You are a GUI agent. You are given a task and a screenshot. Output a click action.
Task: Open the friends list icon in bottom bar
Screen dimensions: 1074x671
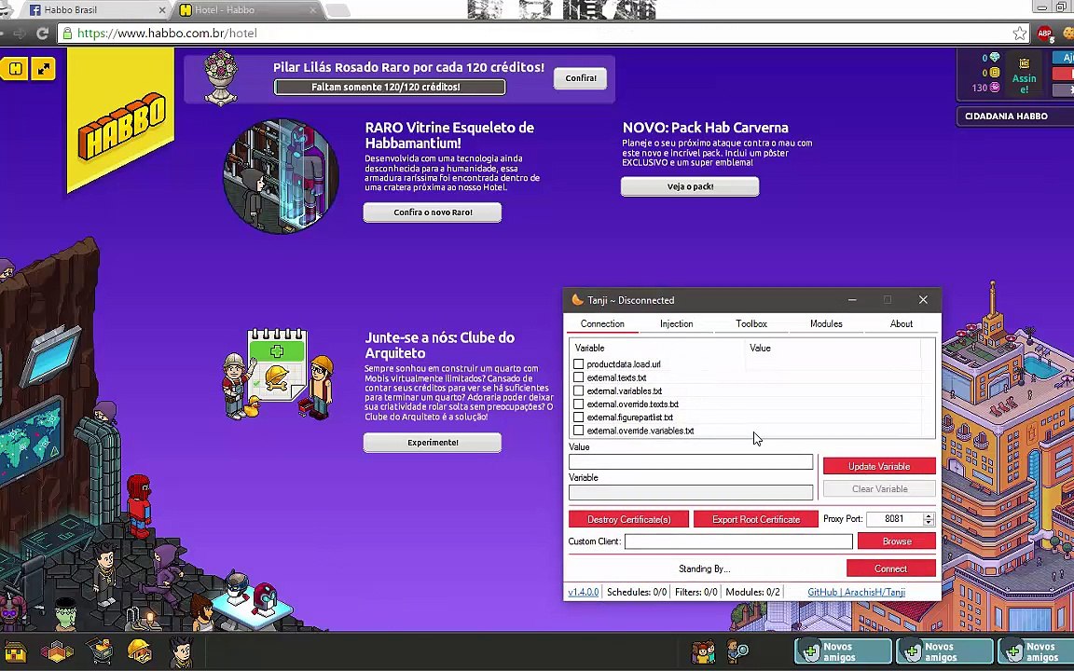[x=704, y=651]
